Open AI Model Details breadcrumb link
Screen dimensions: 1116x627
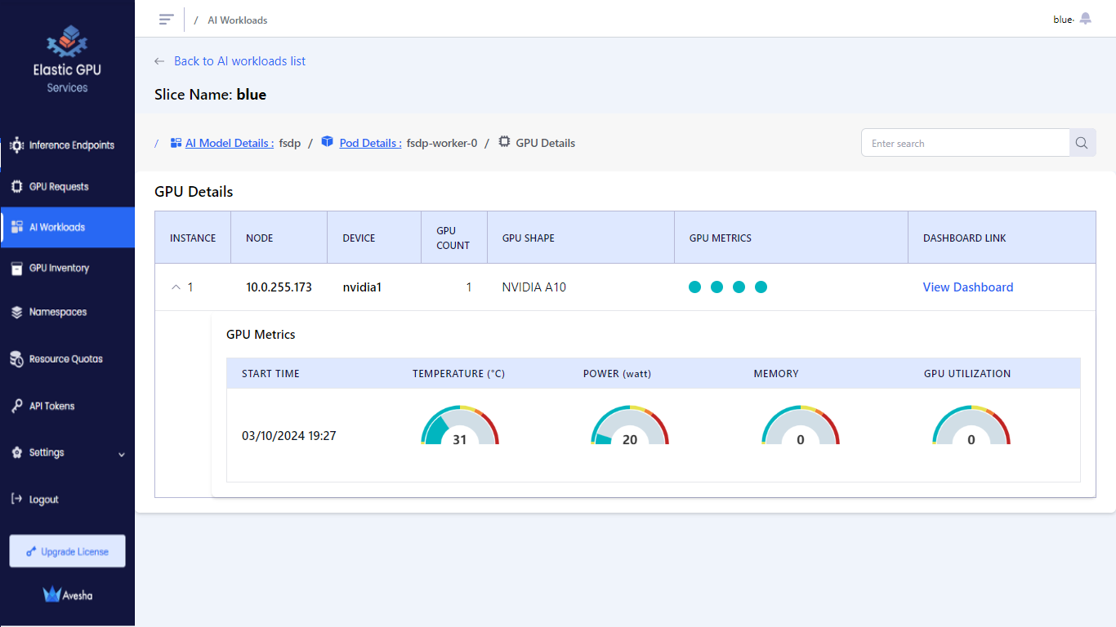click(230, 143)
